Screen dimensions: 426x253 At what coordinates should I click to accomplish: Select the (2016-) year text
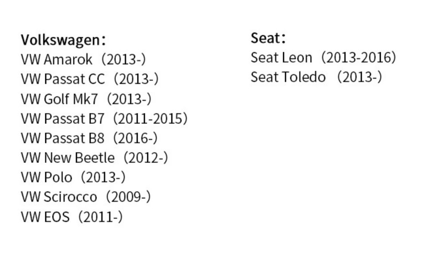coord(135,138)
